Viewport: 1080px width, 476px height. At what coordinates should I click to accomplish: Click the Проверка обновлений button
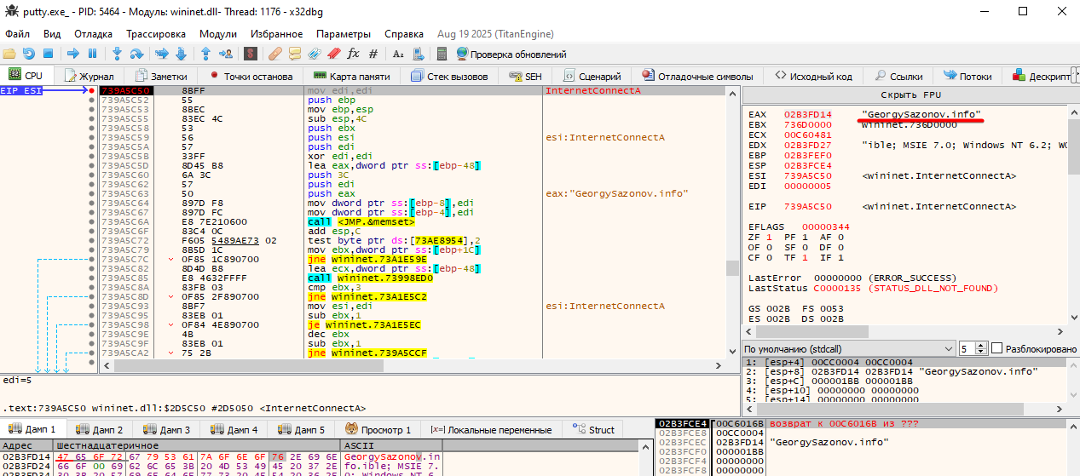(x=511, y=54)
